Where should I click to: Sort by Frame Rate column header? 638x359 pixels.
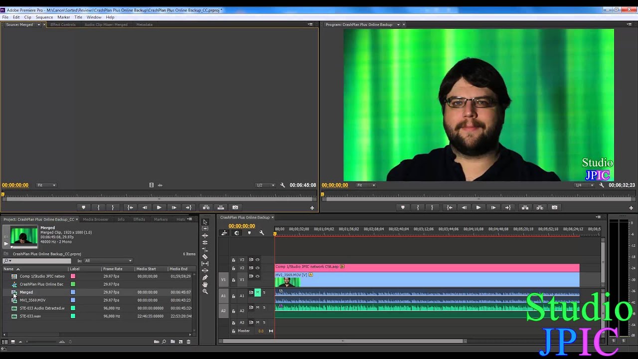click(113, 269)
